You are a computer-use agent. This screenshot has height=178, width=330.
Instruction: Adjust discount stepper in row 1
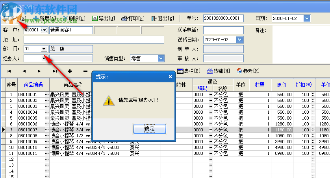tap(313, 94)
